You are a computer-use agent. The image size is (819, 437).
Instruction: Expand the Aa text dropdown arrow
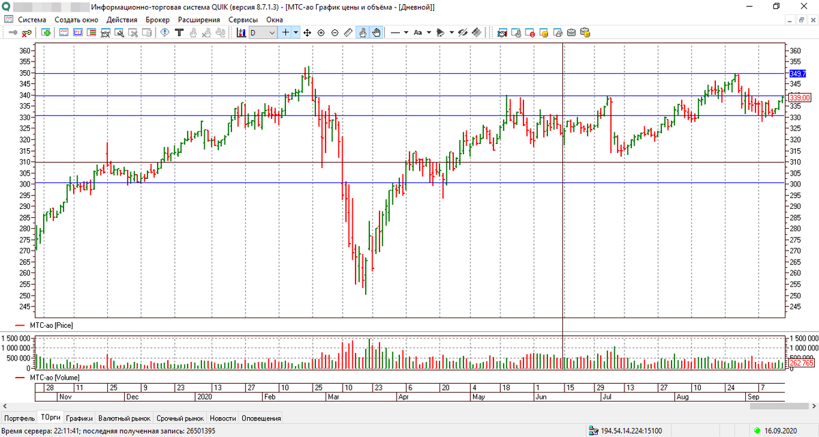pos(429,32)
